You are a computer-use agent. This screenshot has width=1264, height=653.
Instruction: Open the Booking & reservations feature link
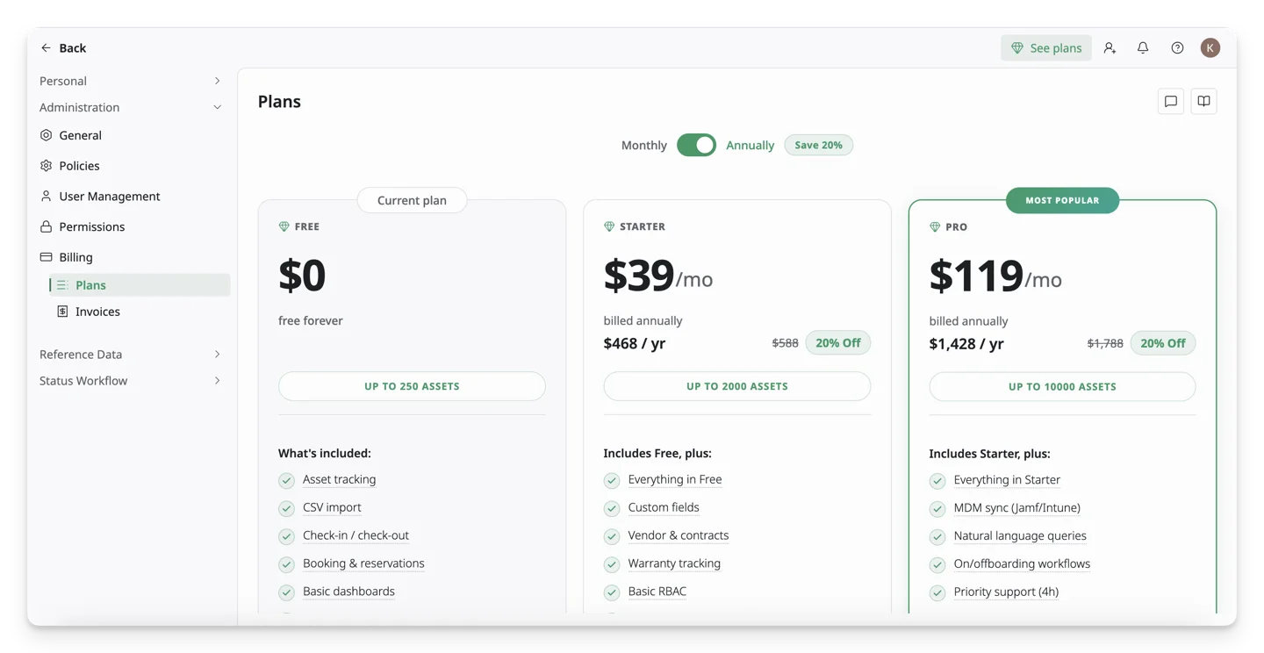pos(363,563)
